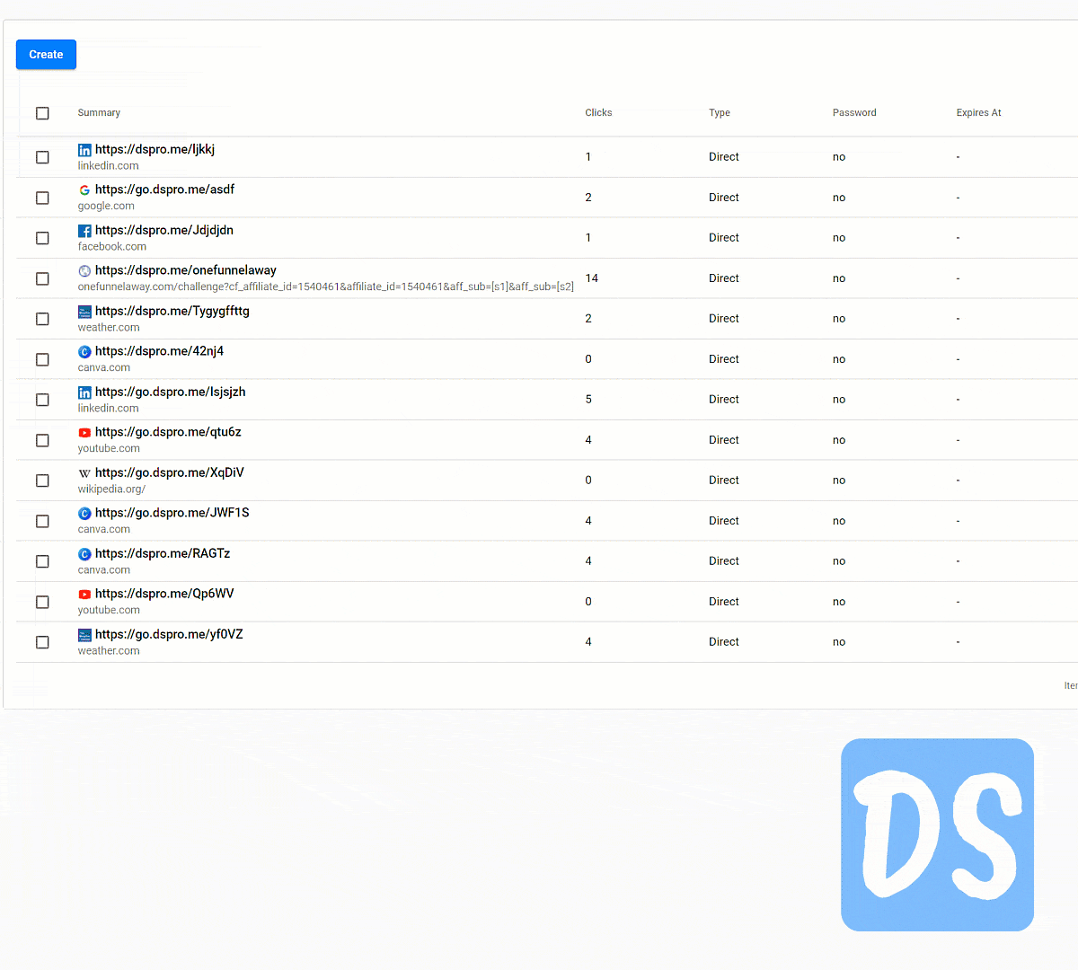Click the YouTube icon beside go.dspro.me/qtu6z

84,433
